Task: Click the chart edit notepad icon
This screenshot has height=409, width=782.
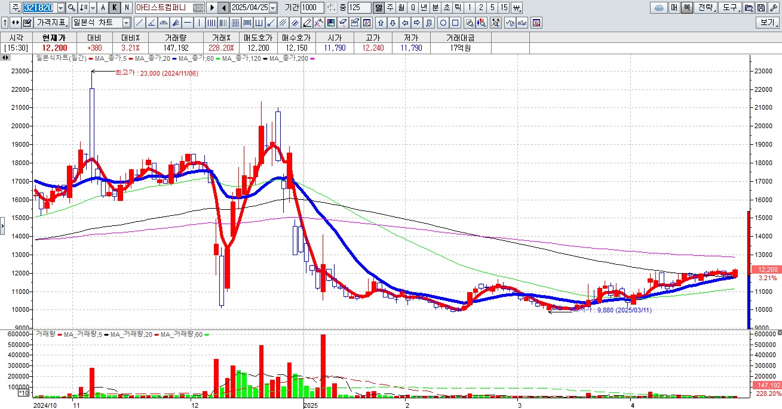Action: [27, 23]
